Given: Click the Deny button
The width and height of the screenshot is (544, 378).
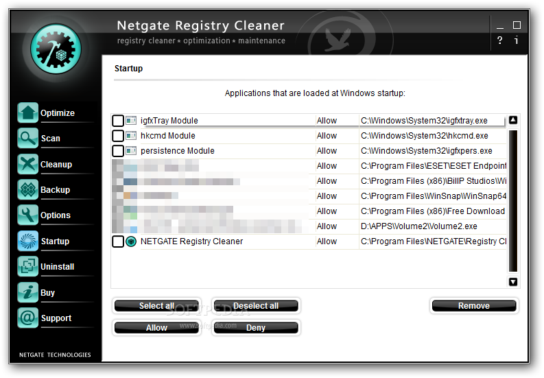Looking at the screenshot, I should 256,328.
